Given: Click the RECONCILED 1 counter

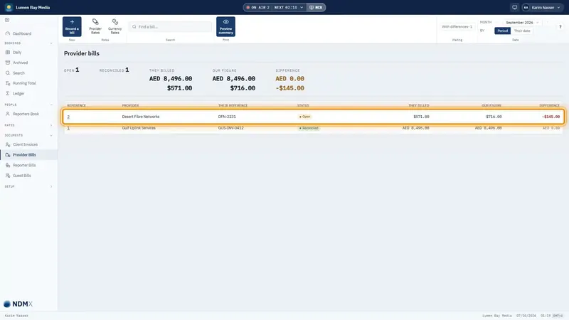Looking at the screenshot, I should click(x=114, y=70).
